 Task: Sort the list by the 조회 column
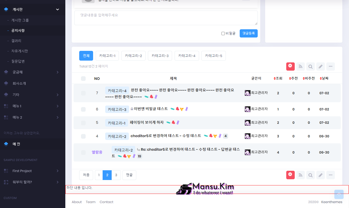coord(278,78)
